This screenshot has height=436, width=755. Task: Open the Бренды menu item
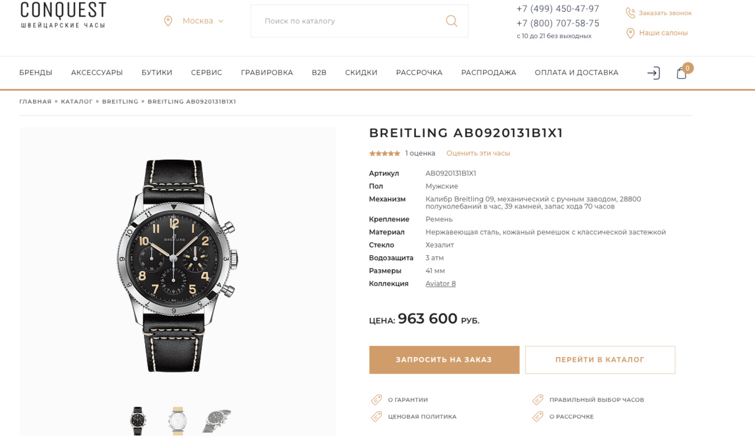36,72
